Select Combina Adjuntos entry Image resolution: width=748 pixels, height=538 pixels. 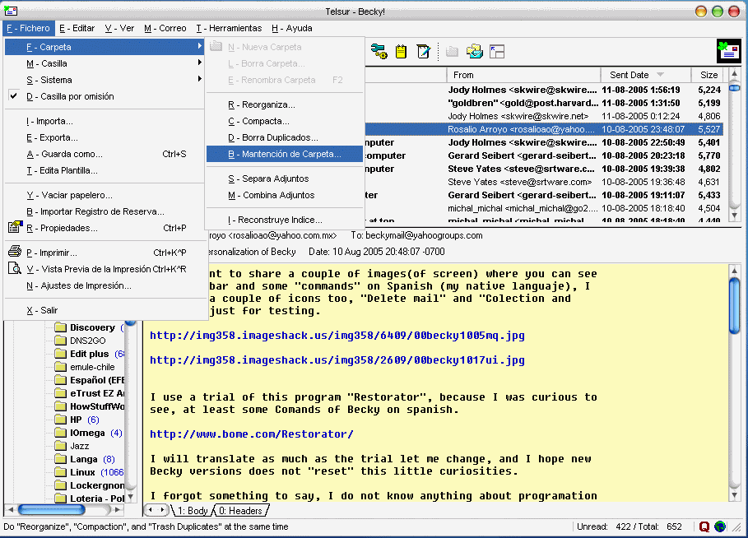(285, 195)
